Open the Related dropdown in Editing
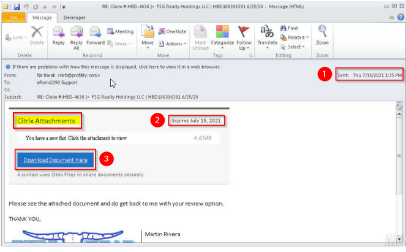 (295, 37)
